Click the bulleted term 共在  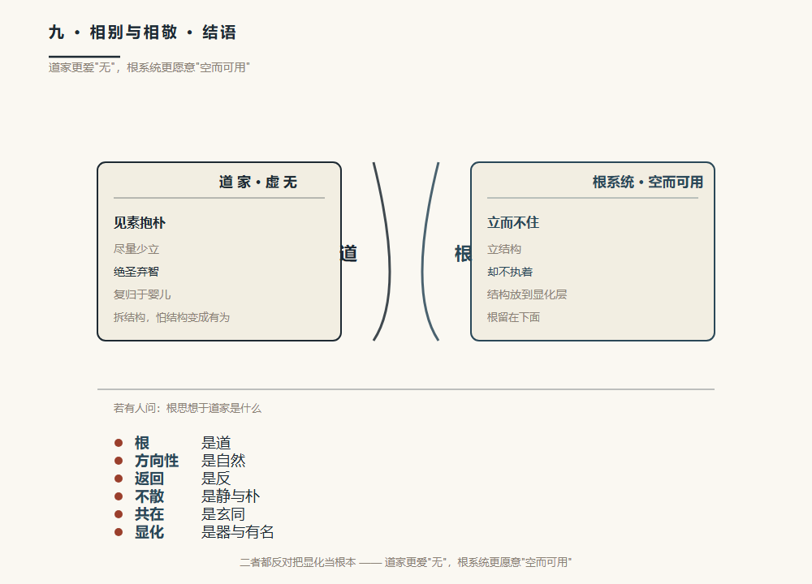[x=149, y=514]
